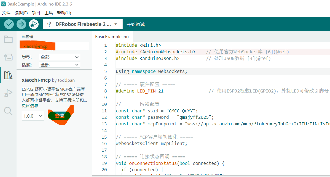Click the WebsocketsClient mcpClient line

click(151, 144)
